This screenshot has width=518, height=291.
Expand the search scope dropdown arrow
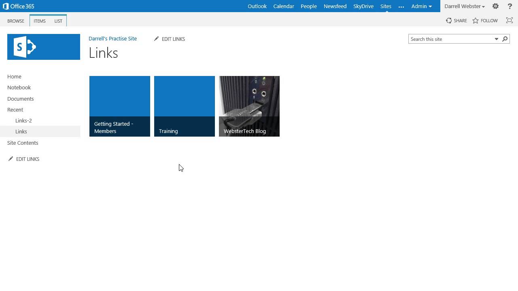coord(497,39)
